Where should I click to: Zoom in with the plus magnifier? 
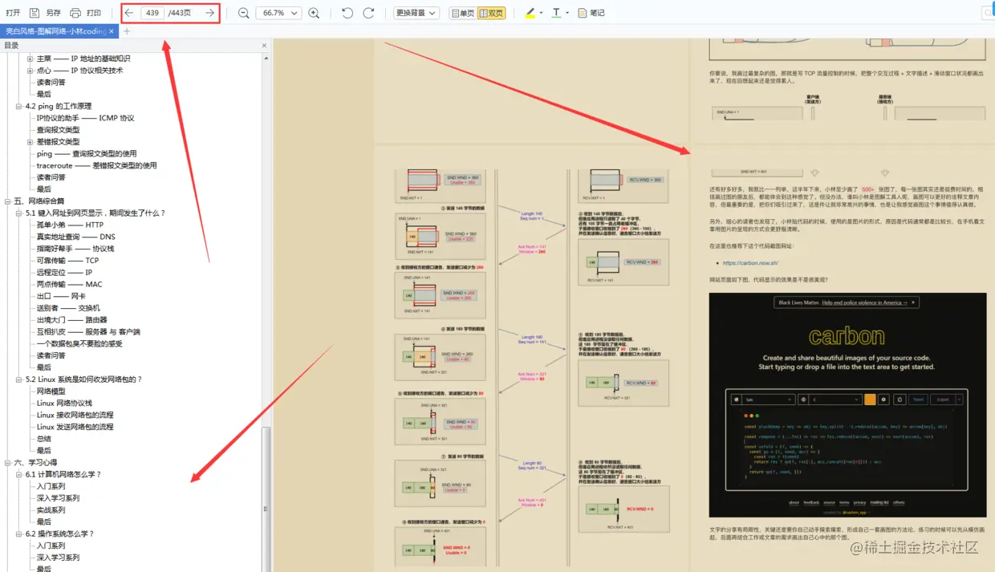314,13
